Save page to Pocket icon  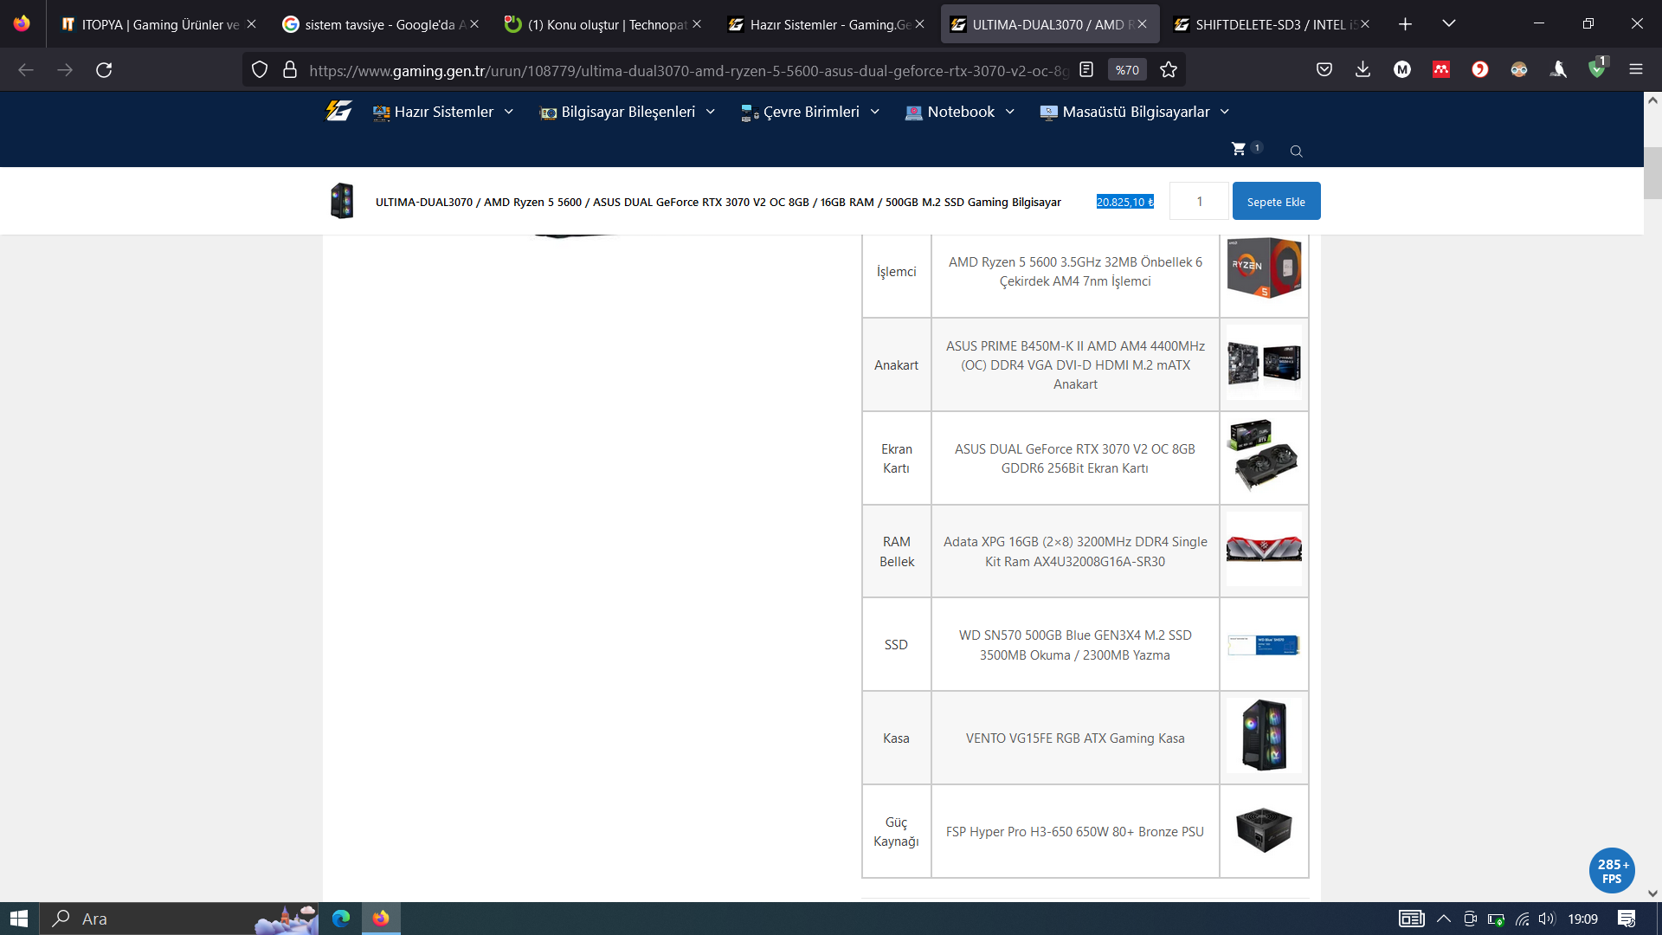[x=1324, y=70]
